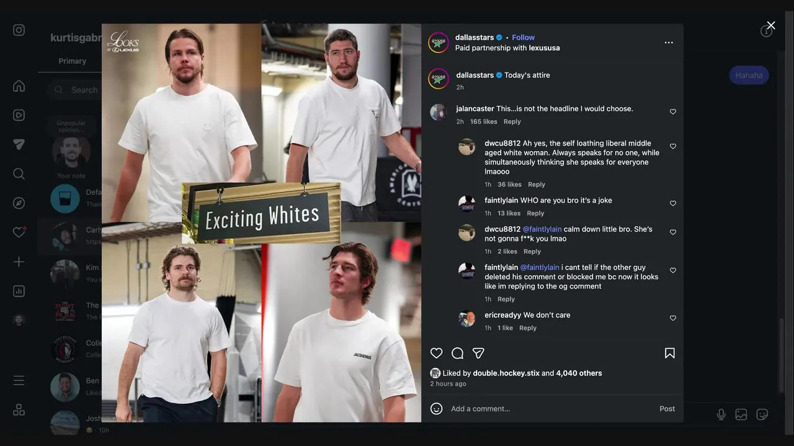Open lexususa partner profile link
Image resolution: width=794 pixels, height=446 pixels.
pos(544,48)
